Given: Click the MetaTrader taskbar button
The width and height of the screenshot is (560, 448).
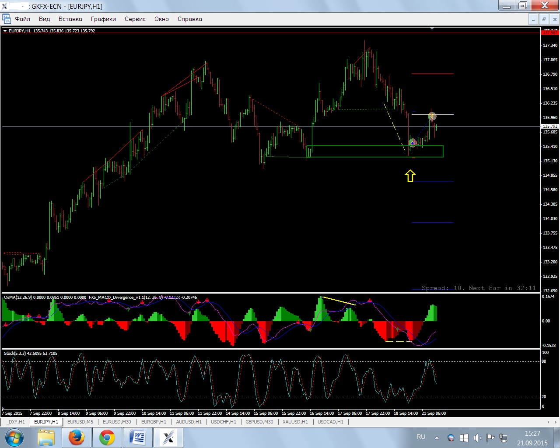Looking at the screenshot, I should click(x=168, y=437).
